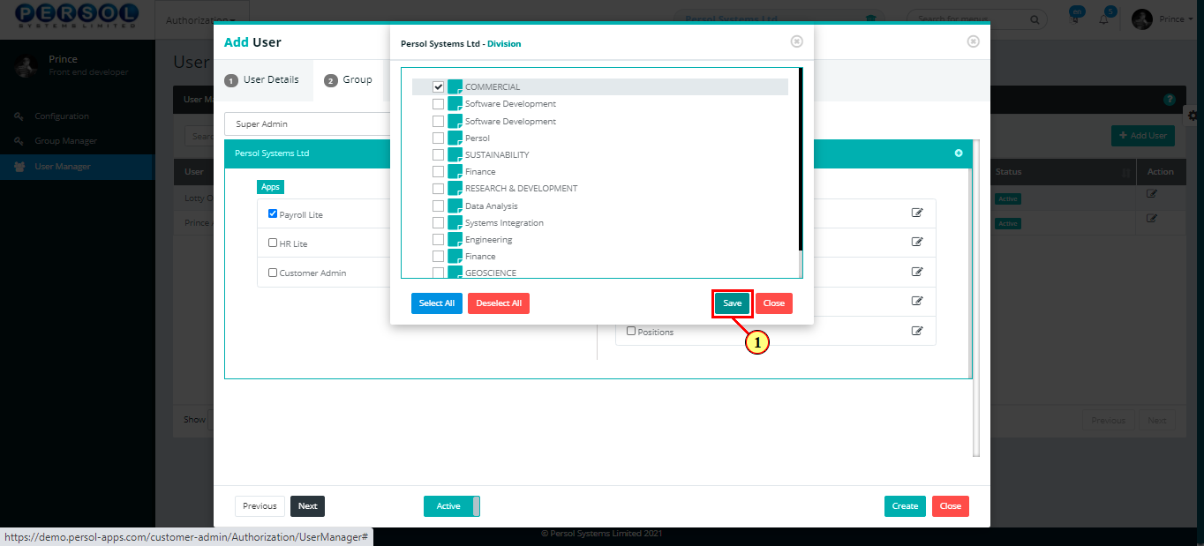The height and width of the screenshot is (546, 1204).
Task: Open the settings gear on the page edge
Action: [x=1193, y=116]
